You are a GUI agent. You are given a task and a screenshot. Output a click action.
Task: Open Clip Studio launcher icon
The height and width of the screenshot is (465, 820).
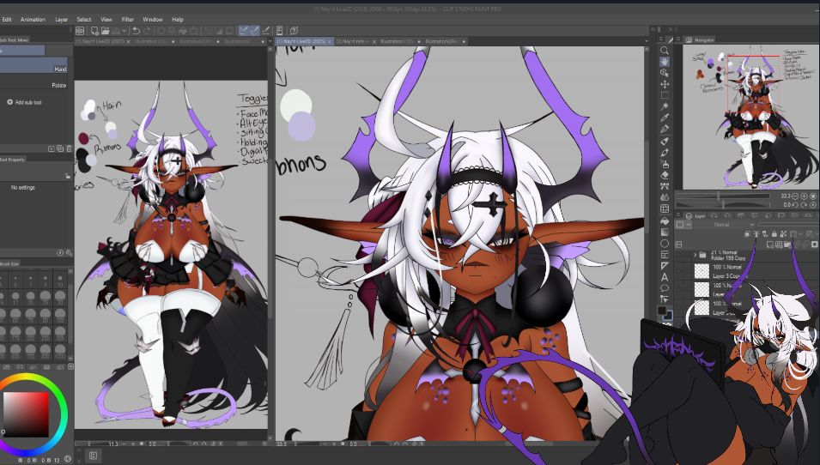pos(80,31)
